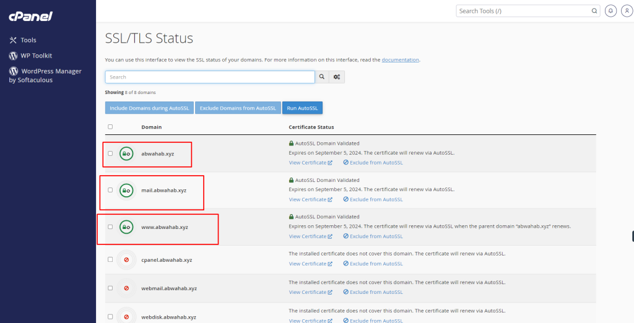Open WP Toolkit from the sidebar
Screen dimensions: 634x323
36,56
